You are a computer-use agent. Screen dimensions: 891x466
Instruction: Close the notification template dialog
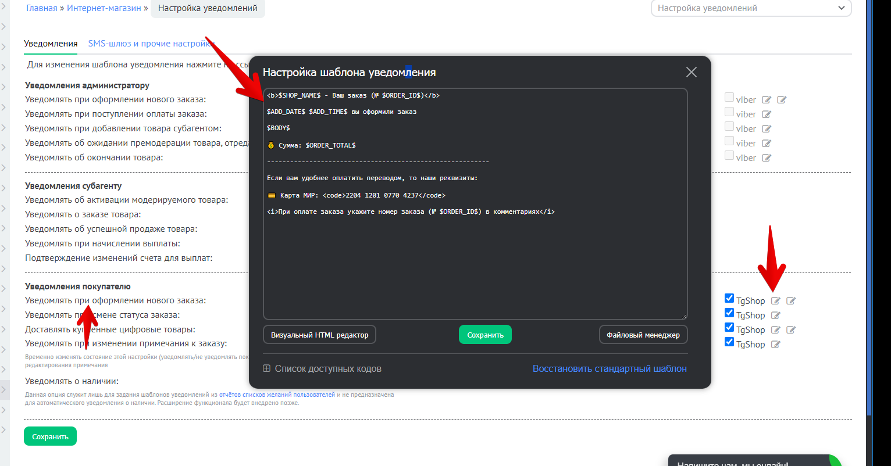pos(691,72)
